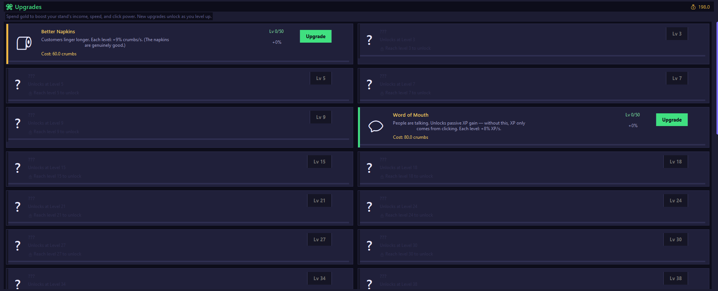
Task: Click the Lv 9 requirement badge
Action: pos(321,117)
